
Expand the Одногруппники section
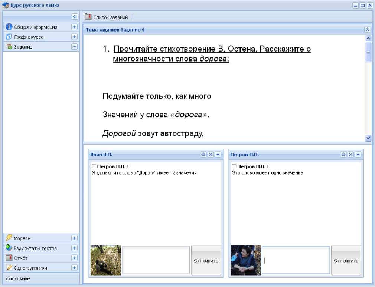(x=74, y=267)
